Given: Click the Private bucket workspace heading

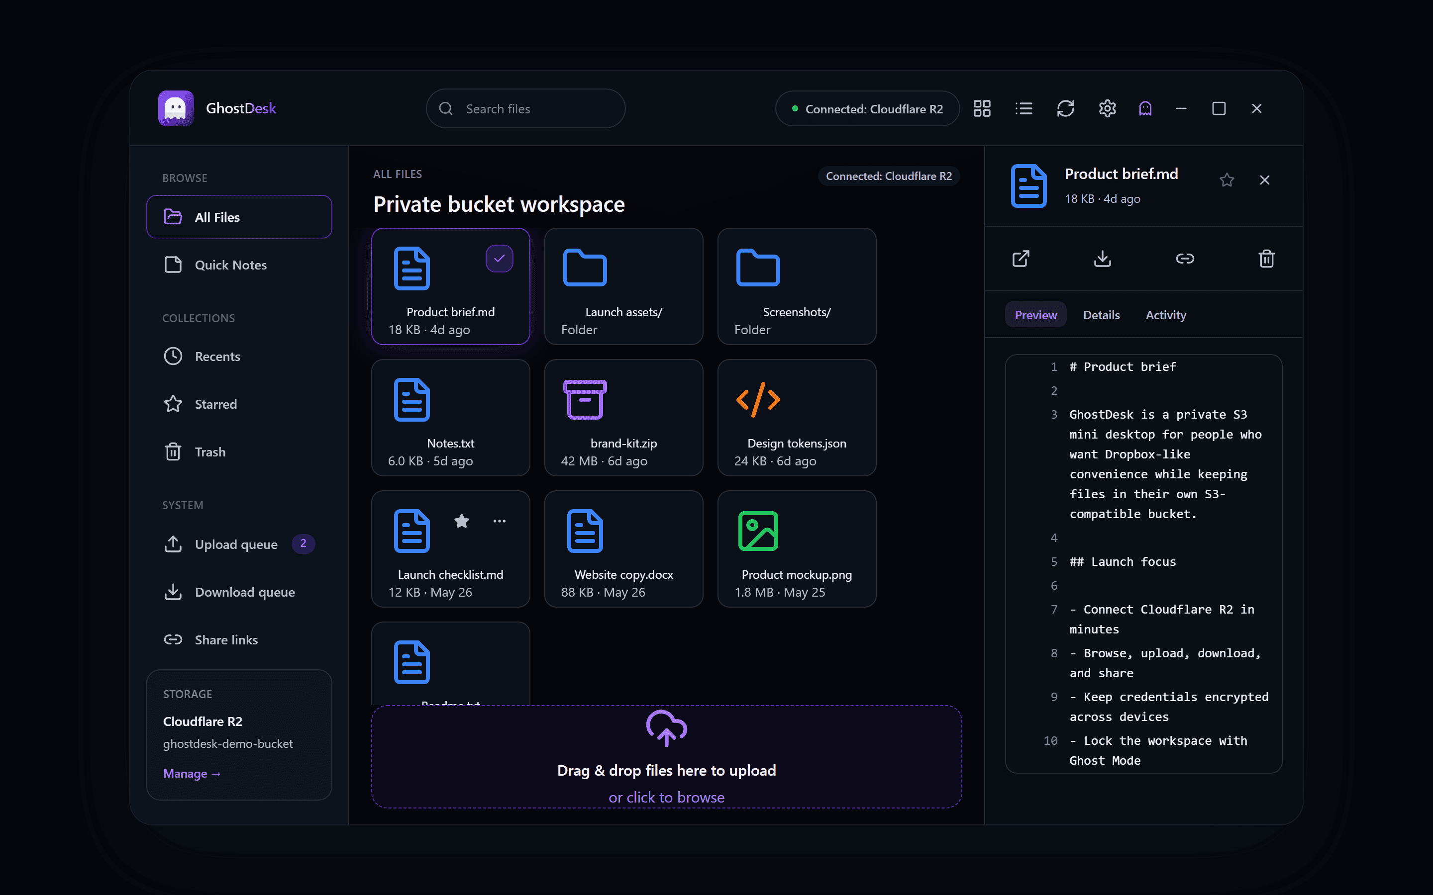Looking at the screenshot, I should point(499,204).
